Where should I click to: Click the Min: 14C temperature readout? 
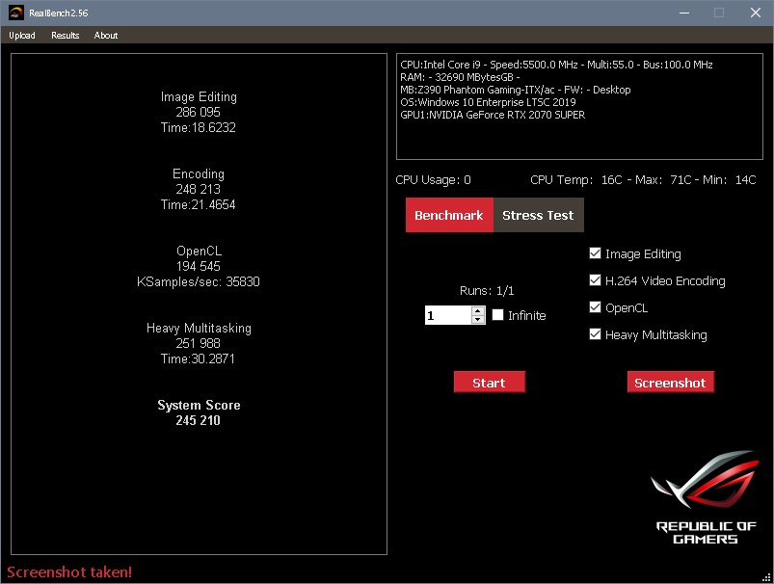point(729,179)
